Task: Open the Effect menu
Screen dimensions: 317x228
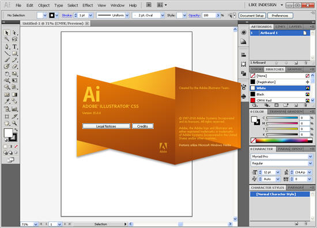Action: point(88,5)
